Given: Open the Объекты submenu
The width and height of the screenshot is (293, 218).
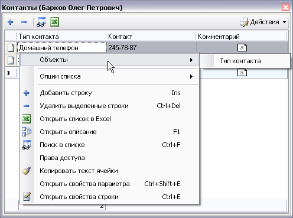Looking at the screenshot, I should tap(109, 60).
